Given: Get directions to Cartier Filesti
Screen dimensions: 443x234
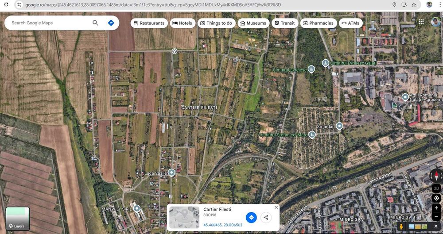Looking at the screenshot, I should tap(251, 217).
